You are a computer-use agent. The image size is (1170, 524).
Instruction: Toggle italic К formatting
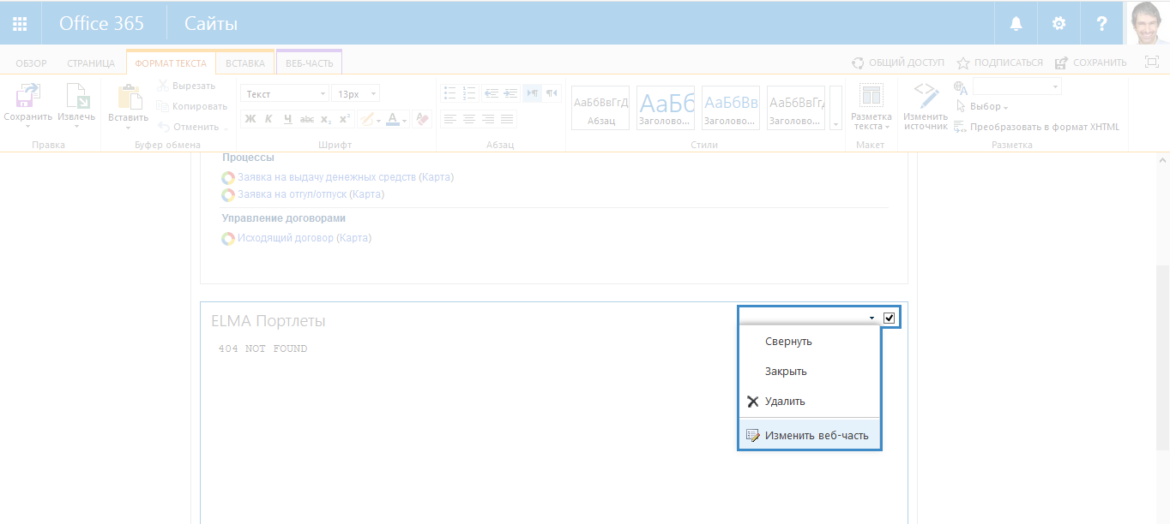[268, 119]
